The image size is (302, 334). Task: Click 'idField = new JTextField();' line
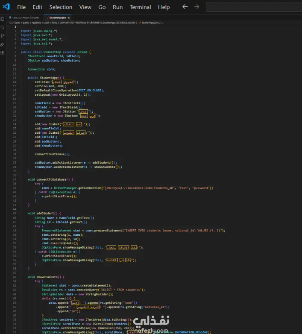click(x=58, y=107)
